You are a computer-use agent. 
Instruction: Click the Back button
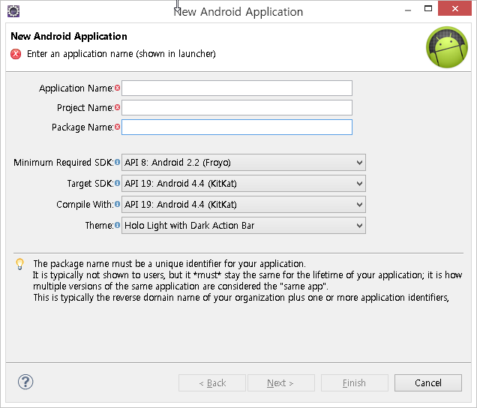pos(212,382)
